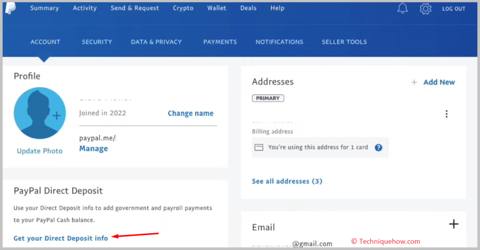
Task: Open the notifications bell icon
Action: click(x=402, y=8)
